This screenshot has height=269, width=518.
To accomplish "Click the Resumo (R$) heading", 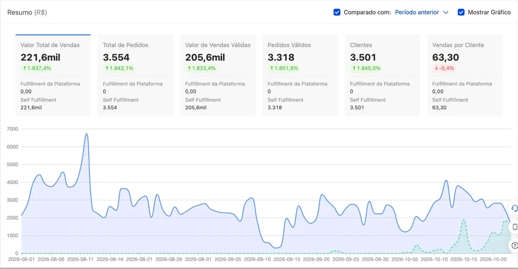I will point(27,12).
